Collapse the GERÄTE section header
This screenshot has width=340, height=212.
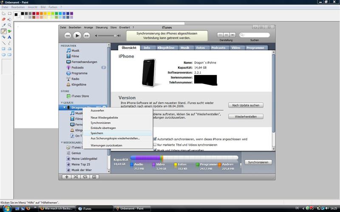(62, 103)
